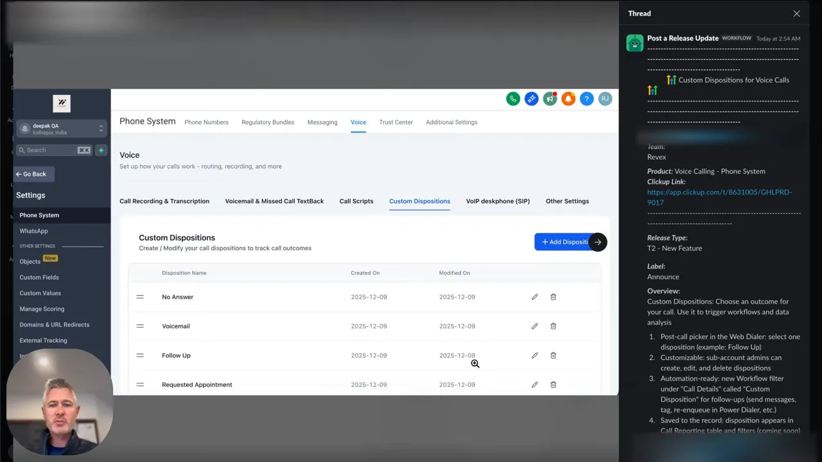Click the drag handle for Follow Up row
822x462 pixels.
140,355
